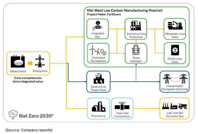Click the yellow arrow between Geoscience and Production
The height and width of the screenshot is (134, 198).
[29, 62]
